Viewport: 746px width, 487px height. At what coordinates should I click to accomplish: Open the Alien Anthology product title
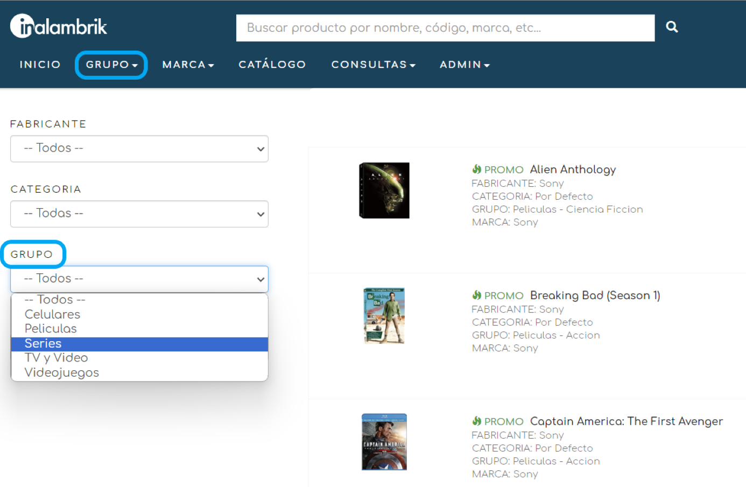click(573, 170)
